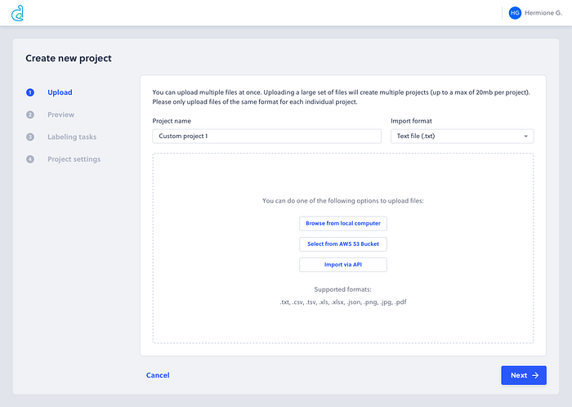This screenshot has width=572, height=407.
Task: Click the step 3 Labeling tasks circle
Action: pyautogui.click(x=30, y=137)
